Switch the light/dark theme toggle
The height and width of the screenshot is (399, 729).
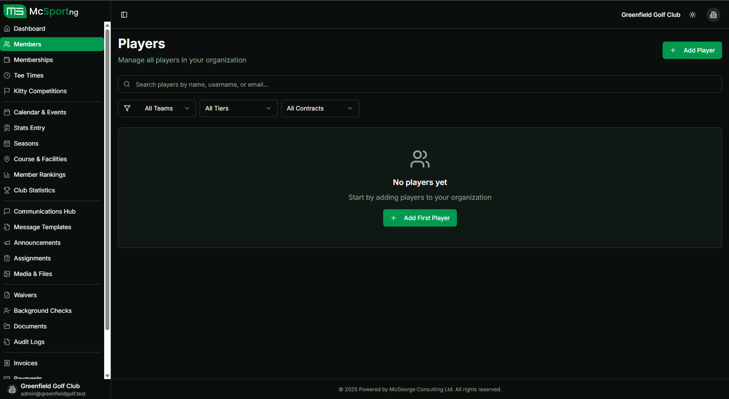(693, 15)
